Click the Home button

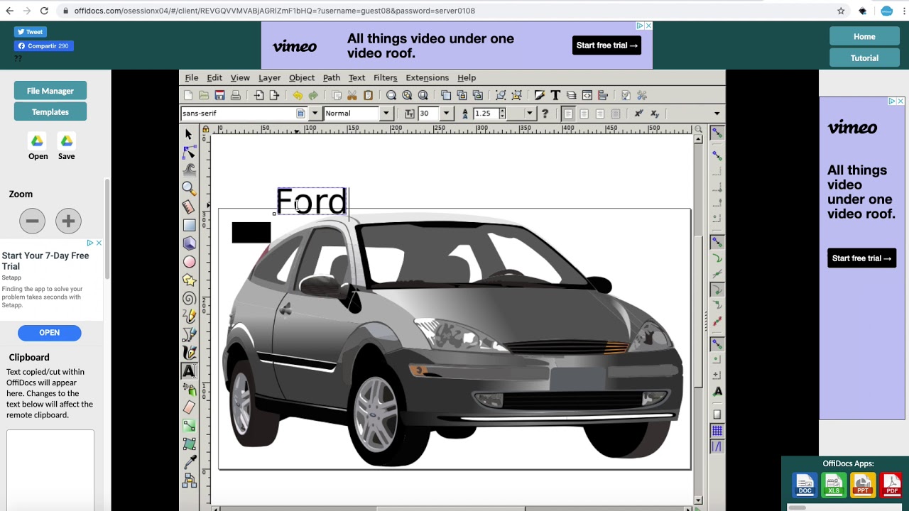coord(864,36)
